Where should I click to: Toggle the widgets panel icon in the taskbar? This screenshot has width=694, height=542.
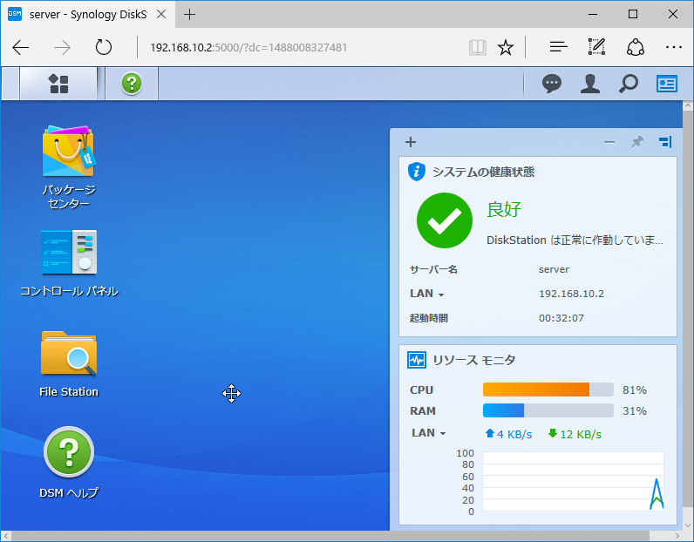(667, 83)
